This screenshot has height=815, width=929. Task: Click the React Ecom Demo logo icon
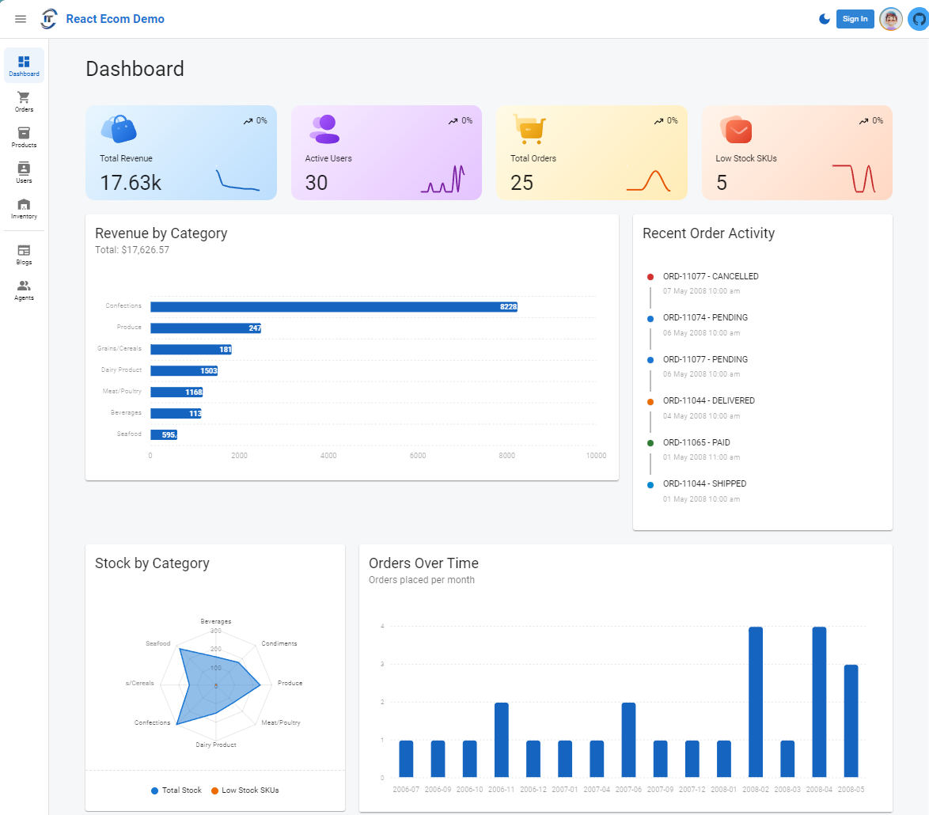pos(49,19)
